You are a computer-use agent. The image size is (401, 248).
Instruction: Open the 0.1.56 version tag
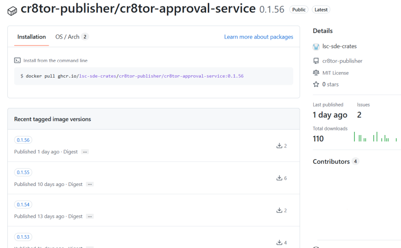click(x=23, y=140)
